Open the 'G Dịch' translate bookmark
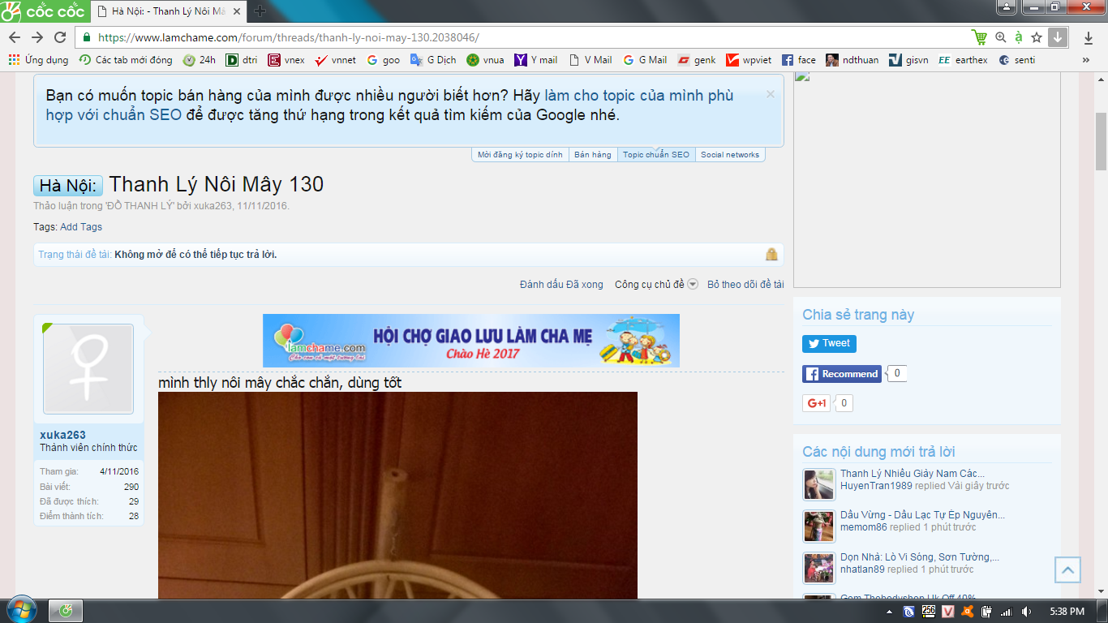Screen dimensions: 1108x623 tap(433, 60)
